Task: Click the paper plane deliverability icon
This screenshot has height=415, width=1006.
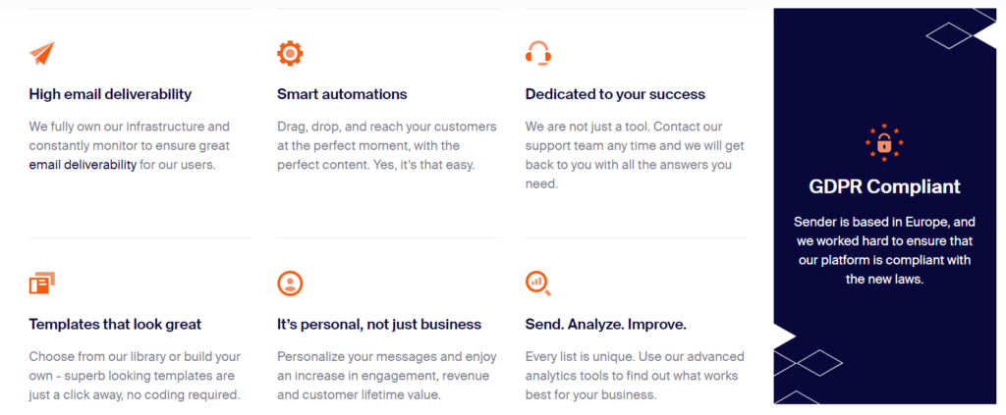Action: pyautogui.click(x=42, y=53)
